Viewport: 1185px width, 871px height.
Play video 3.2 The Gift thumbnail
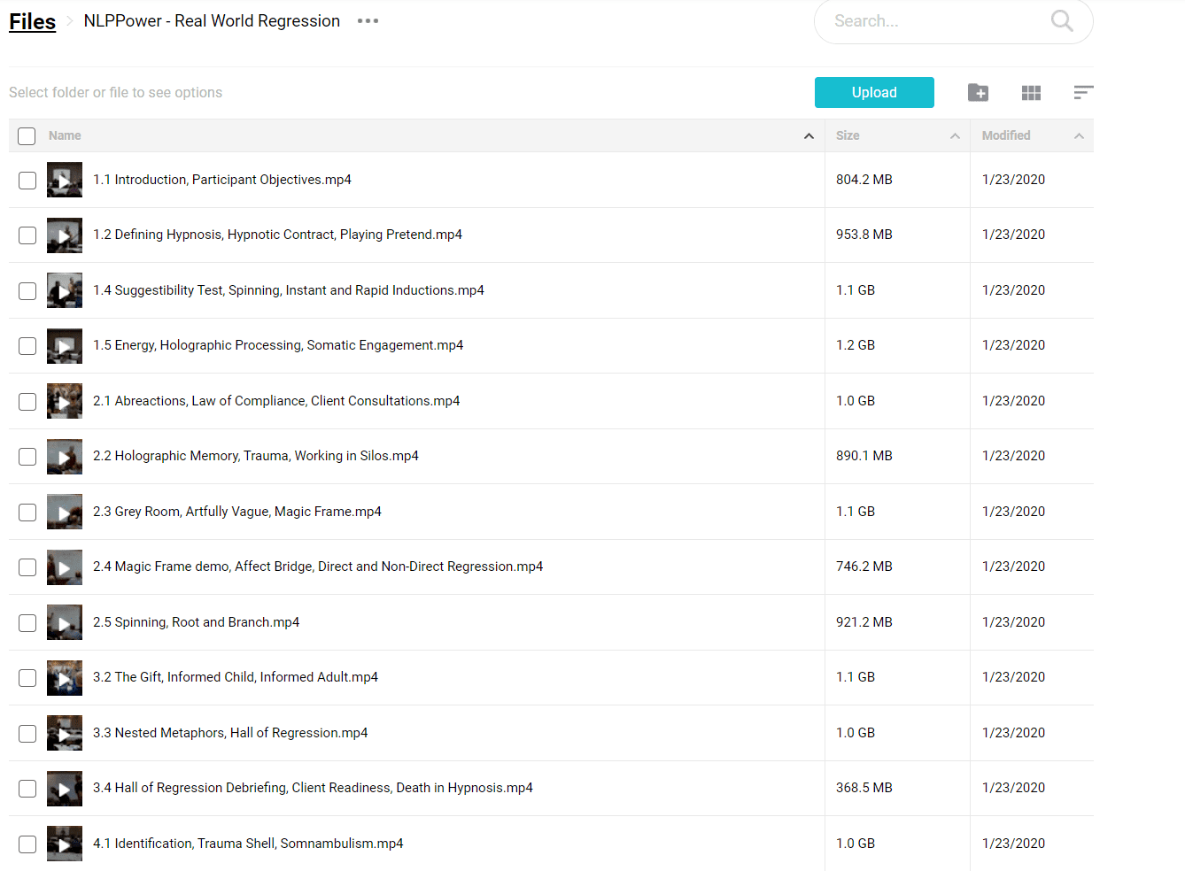coord(65,678)
